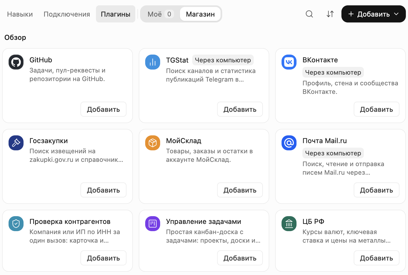Add the Проверка контрагентов plugin
408x275 pixels.
tap(103, 258)
